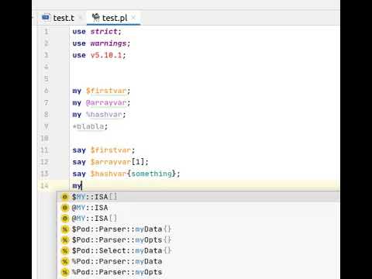
Task: Pick $Pod::Parser::myData{} from completion list
Action: pyautogui.click(x=198, y=229)
